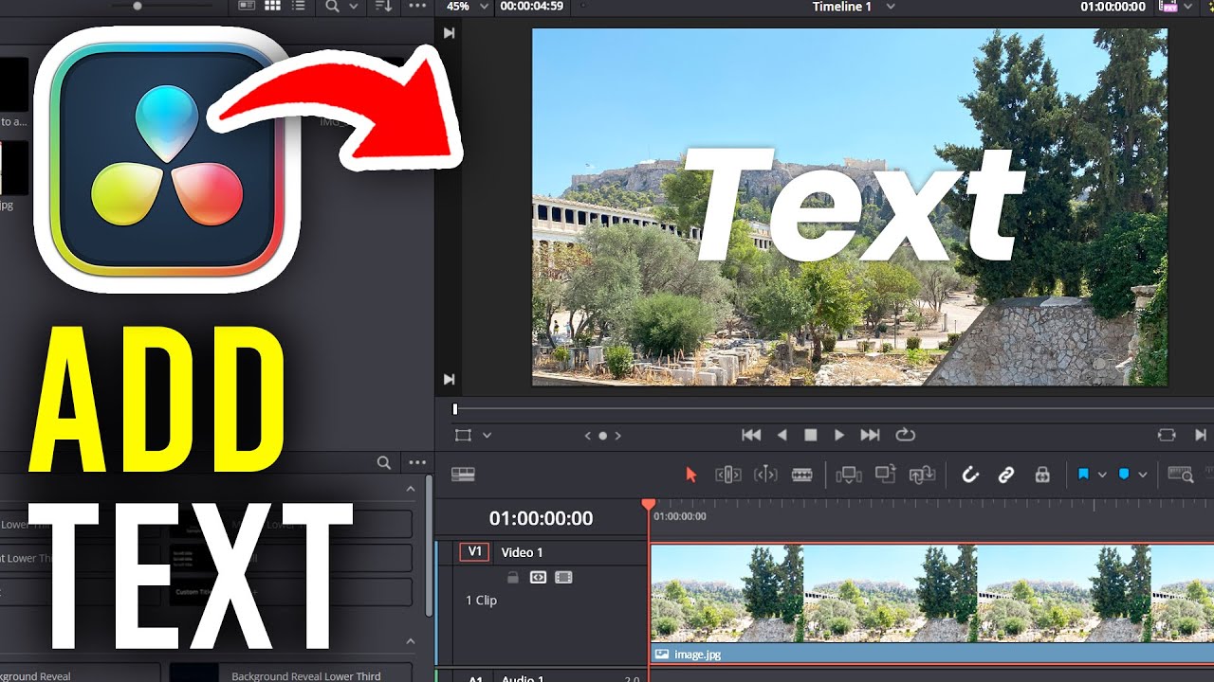Click the V1 track destination selector
This screenshot has height=682, width=1214.
coord(474,552)
